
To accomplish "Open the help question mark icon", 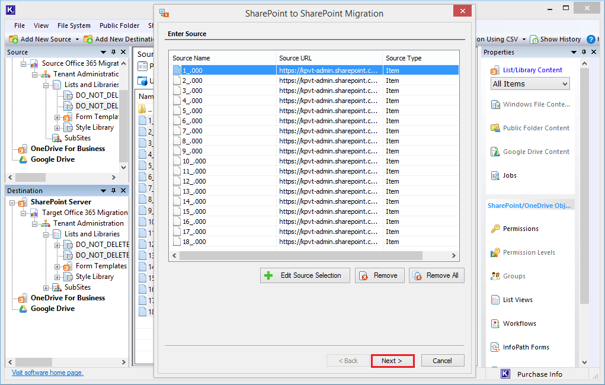I will point(591,39).
